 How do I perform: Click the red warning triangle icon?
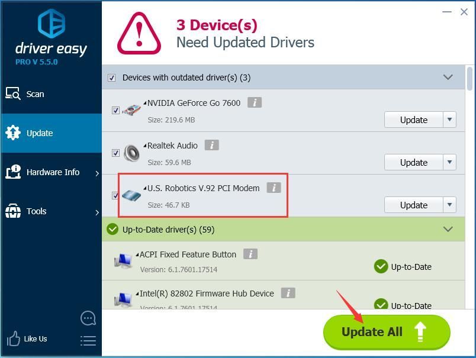pyautogui.click(x=139, y=33)
